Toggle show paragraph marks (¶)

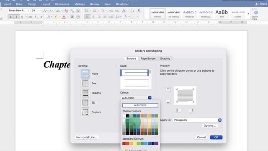click(x=139, y=10)
